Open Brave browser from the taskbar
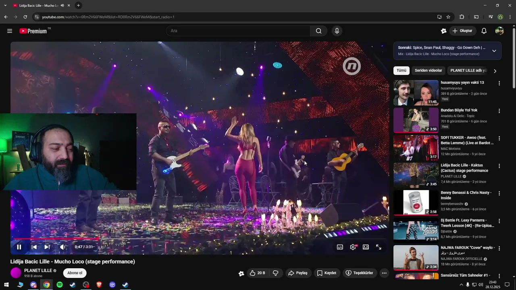516x290 pixels. tap(99, 285)
